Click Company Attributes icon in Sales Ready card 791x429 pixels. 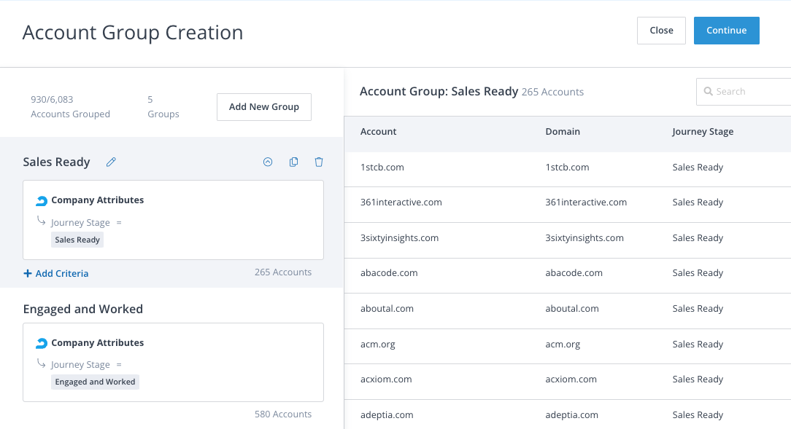click(x=42, y=200)
